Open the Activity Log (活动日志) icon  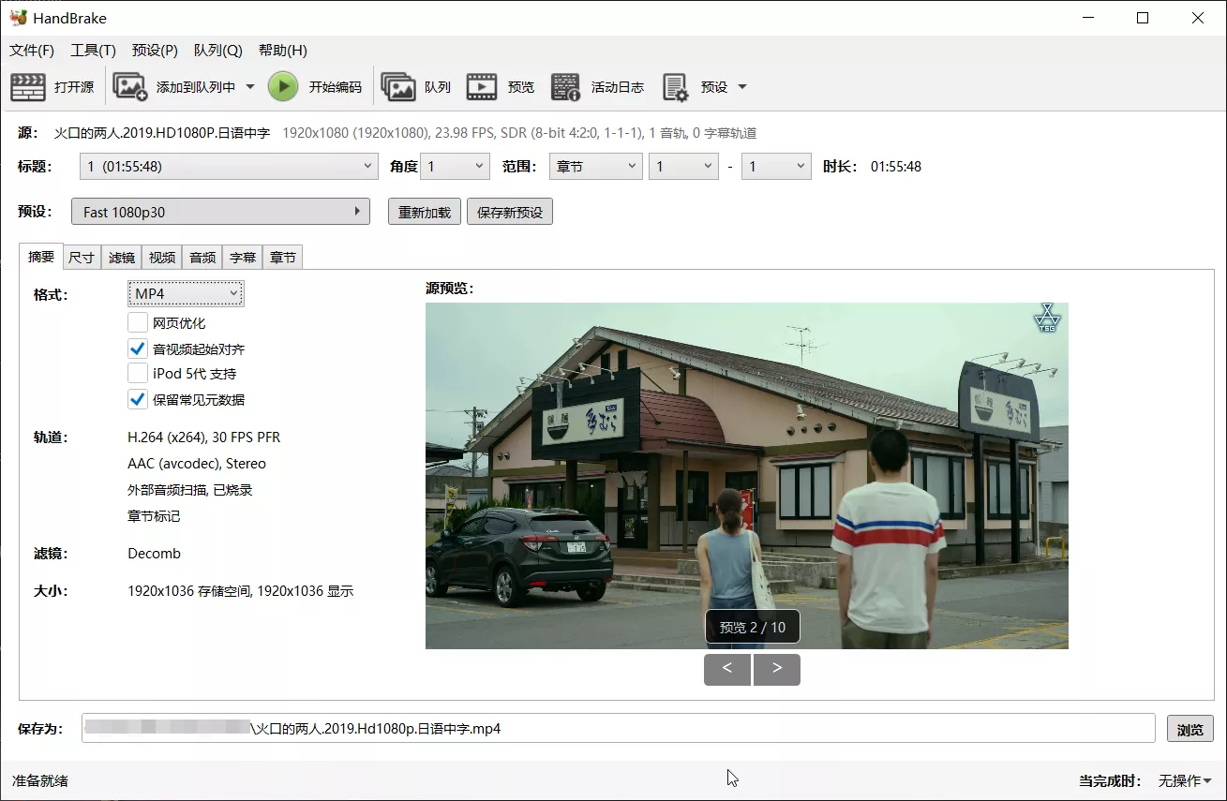(x=565, y=87)
